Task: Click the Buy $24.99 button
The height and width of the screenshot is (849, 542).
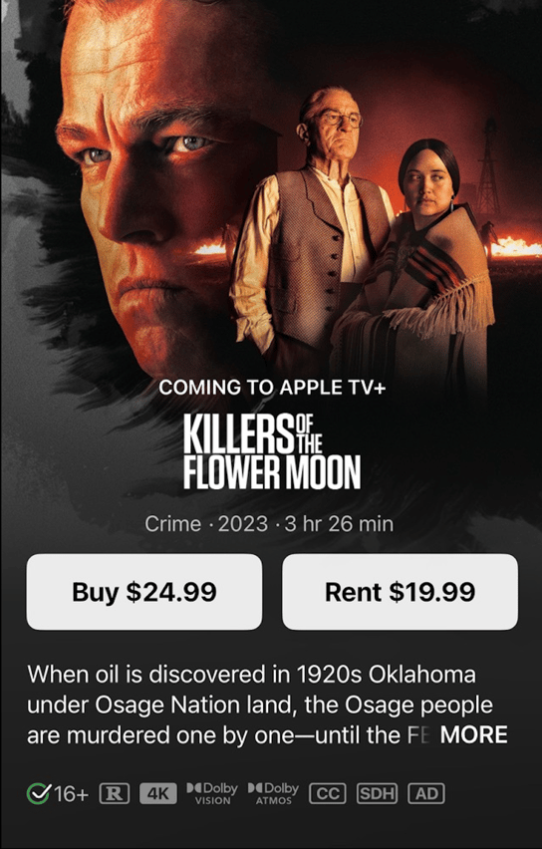Action: 144,592
